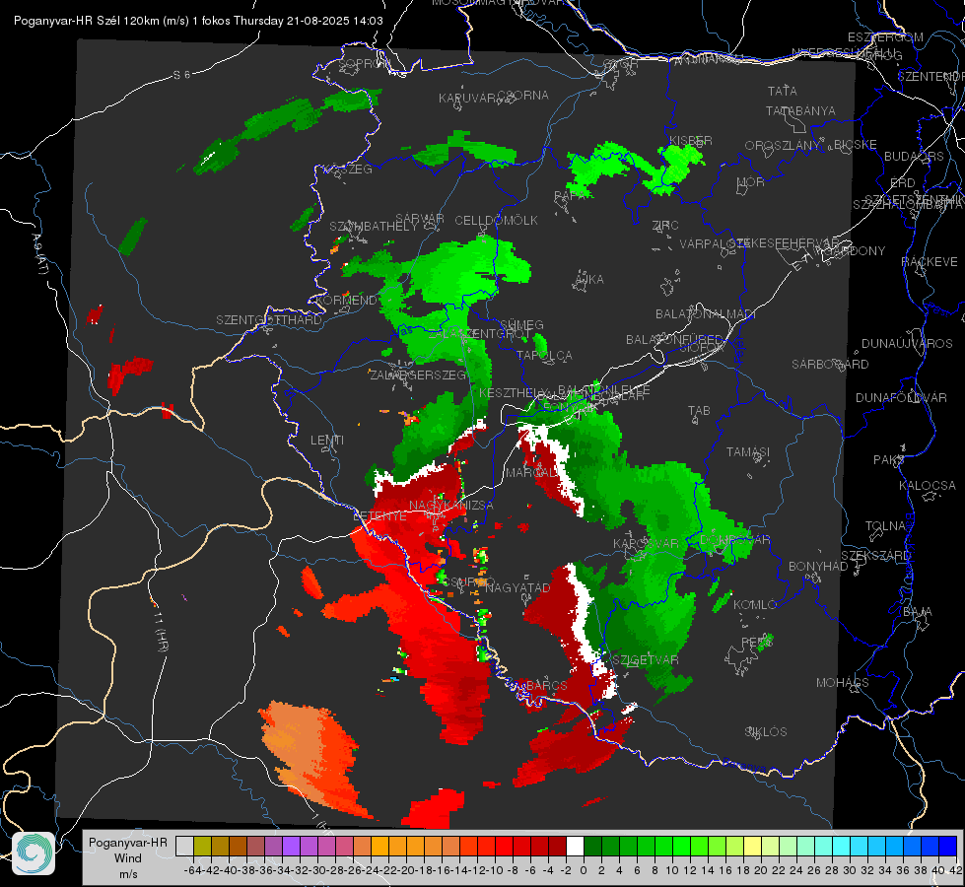Click the TAB town label
The height and width of the screenshot is (887, 965).
699,411
